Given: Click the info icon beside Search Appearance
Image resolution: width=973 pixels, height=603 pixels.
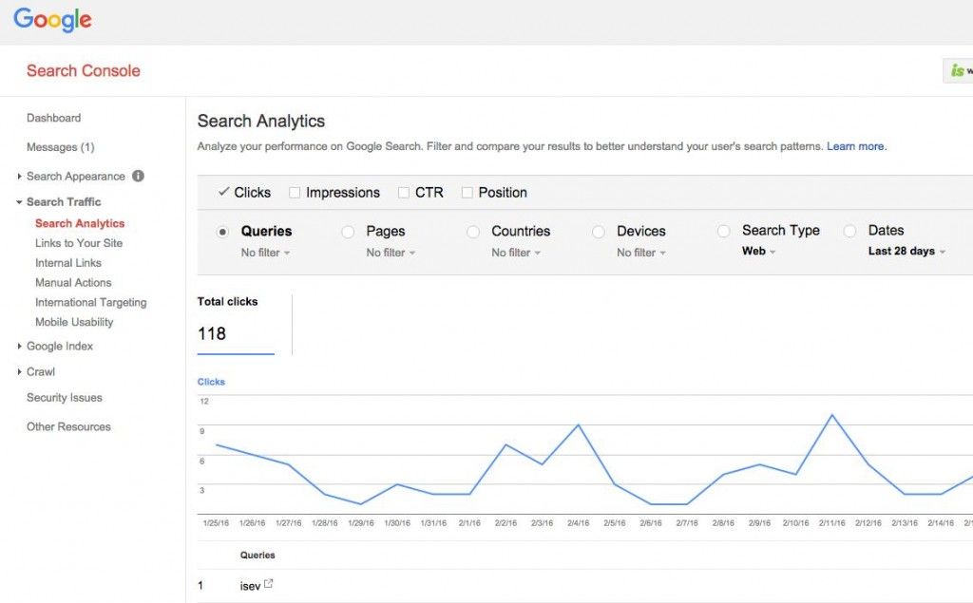Looking at the screenshot, I should pos(138,176).
